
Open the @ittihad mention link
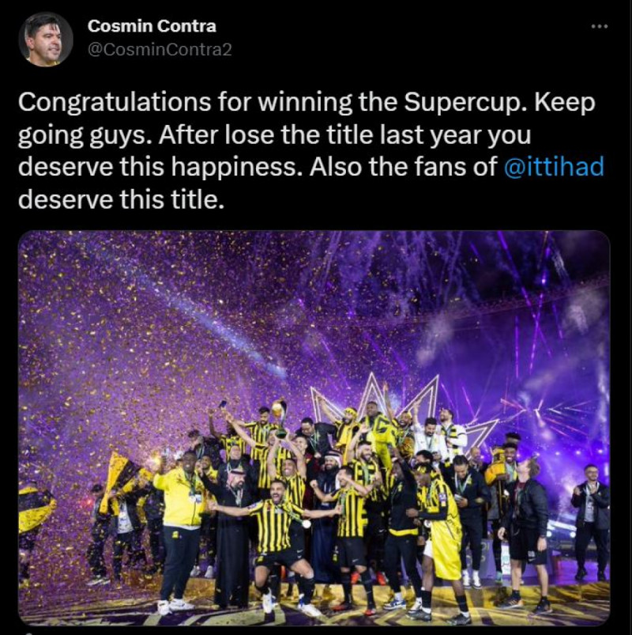click(554, 166)
